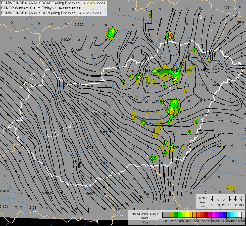Select the dark green CAPE legend swatch
Viewport: 246px width, 226px height.
(176, 215)
